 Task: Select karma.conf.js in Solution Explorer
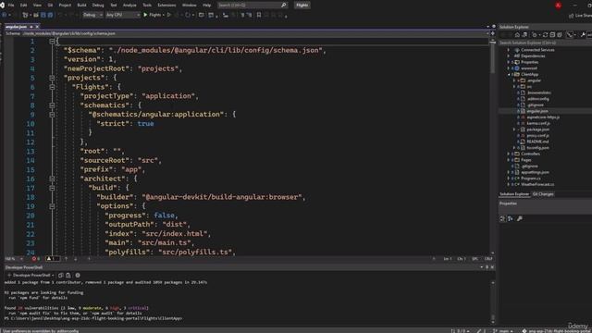pyautogui.click(x=538, y=123)
